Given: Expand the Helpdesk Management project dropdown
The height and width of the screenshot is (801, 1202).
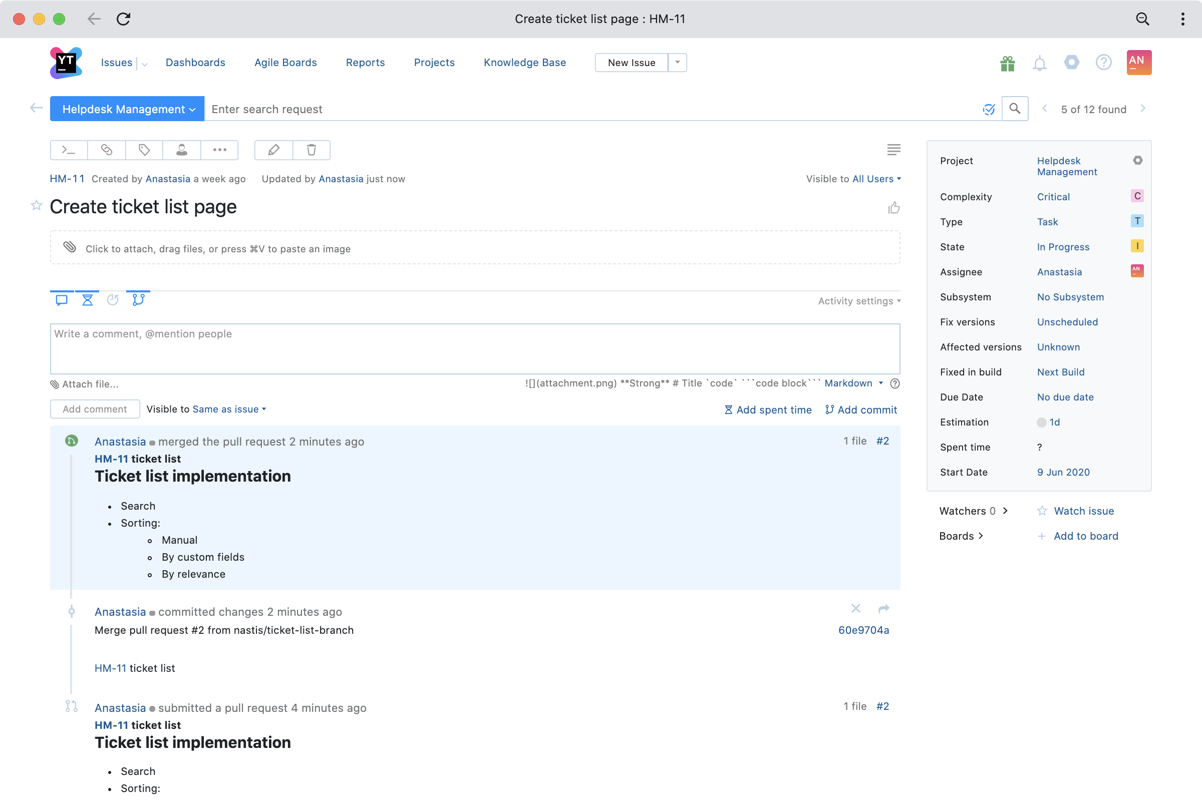Looking at the screenshot, I should point(127,109).
